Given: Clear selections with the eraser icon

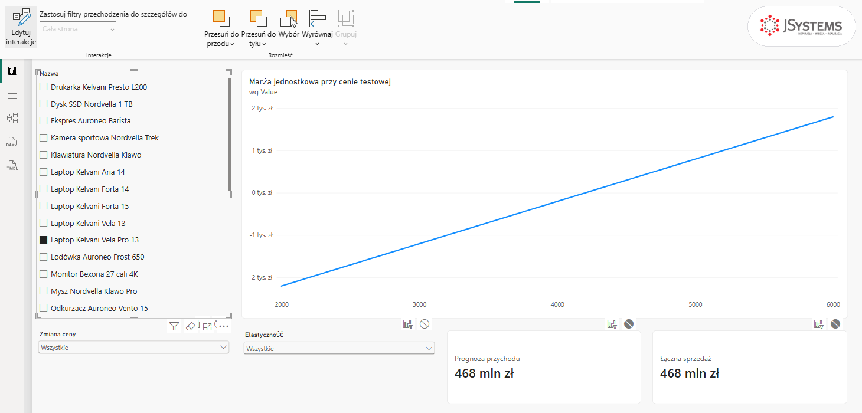Looking at the screenshot, I should point(190,326).
